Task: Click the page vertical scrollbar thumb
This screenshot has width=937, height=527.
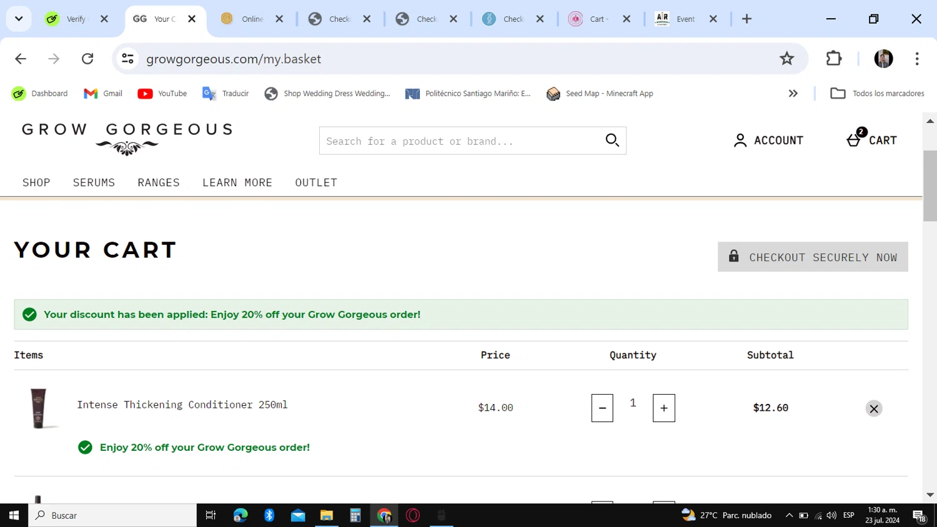Action: pos(930,186)
